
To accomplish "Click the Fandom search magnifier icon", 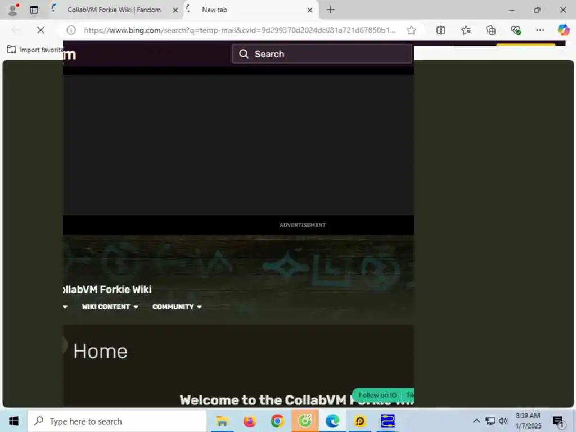I will pos(244,54).
